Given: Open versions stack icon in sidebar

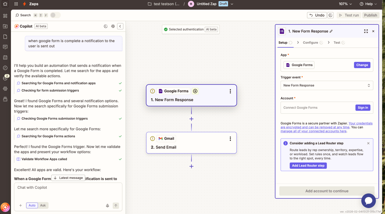Looking at the screenshot, I should [5, 99].
